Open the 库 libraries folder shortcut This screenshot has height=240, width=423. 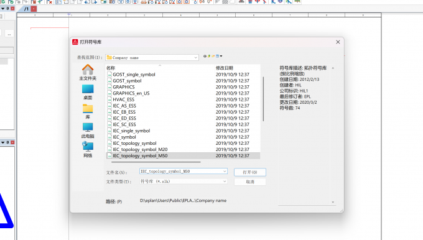[x=88, y=111]
